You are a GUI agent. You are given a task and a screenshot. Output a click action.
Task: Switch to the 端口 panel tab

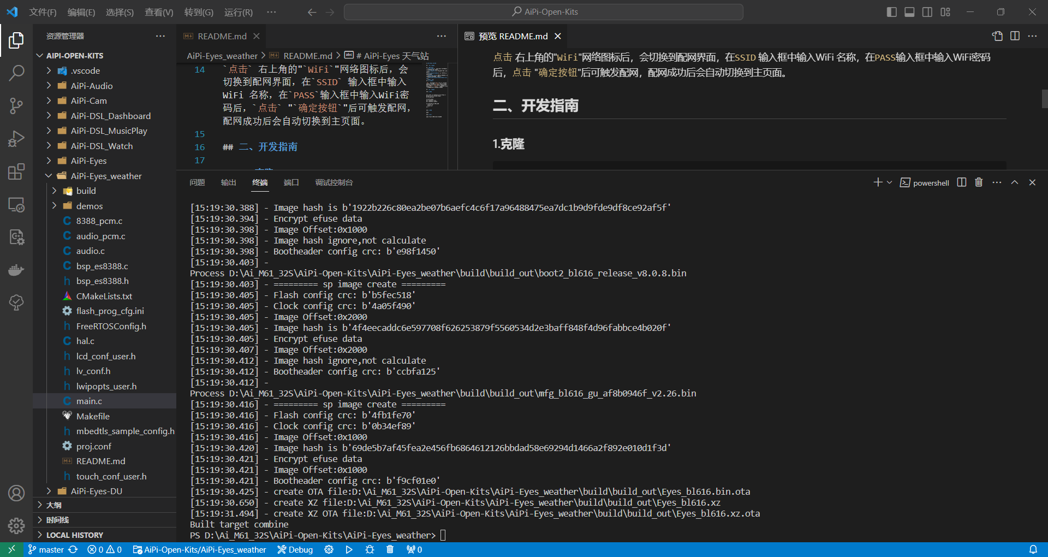click(291, 182)
